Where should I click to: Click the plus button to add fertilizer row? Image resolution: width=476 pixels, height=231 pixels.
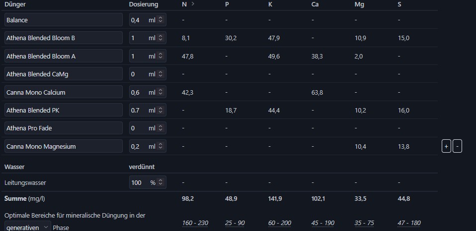pyautogui.click(x=446, y=146)
